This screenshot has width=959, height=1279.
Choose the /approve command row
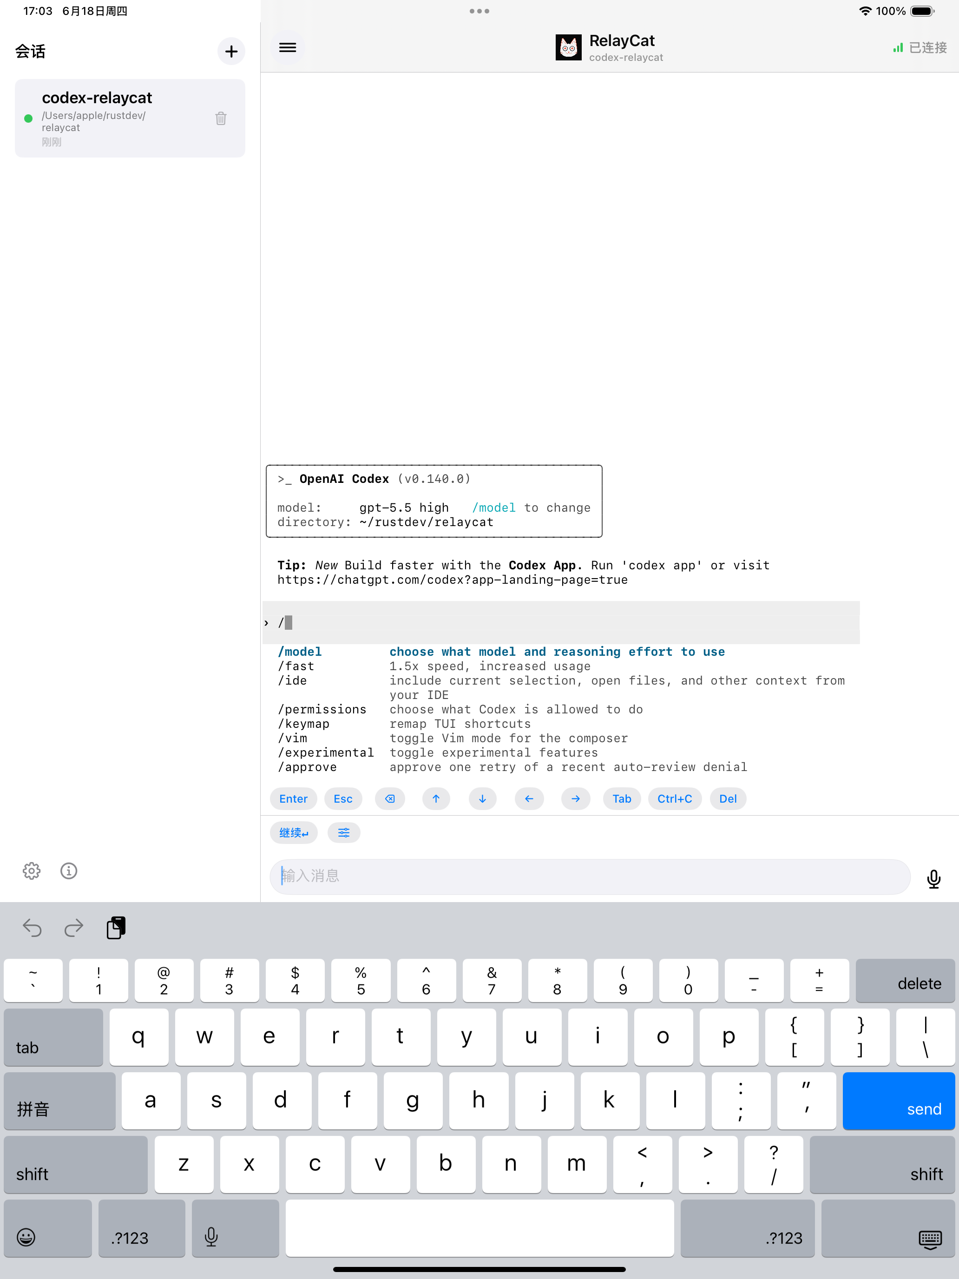click(512, 767)
